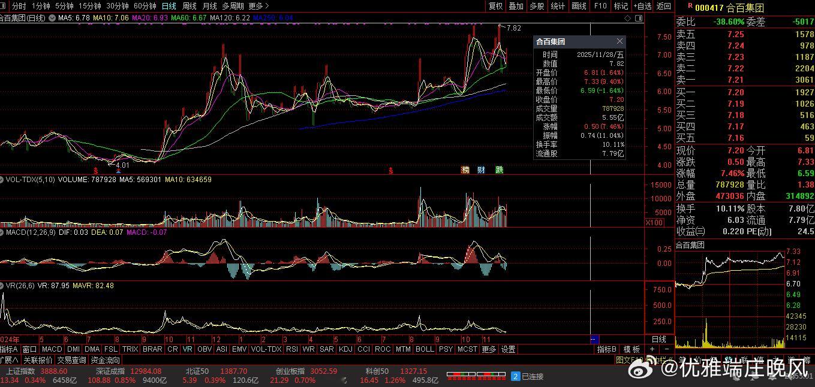Toggle 叠加 overlay mode
The height and width of the screenshot is (387, 815).
[516, 6]
